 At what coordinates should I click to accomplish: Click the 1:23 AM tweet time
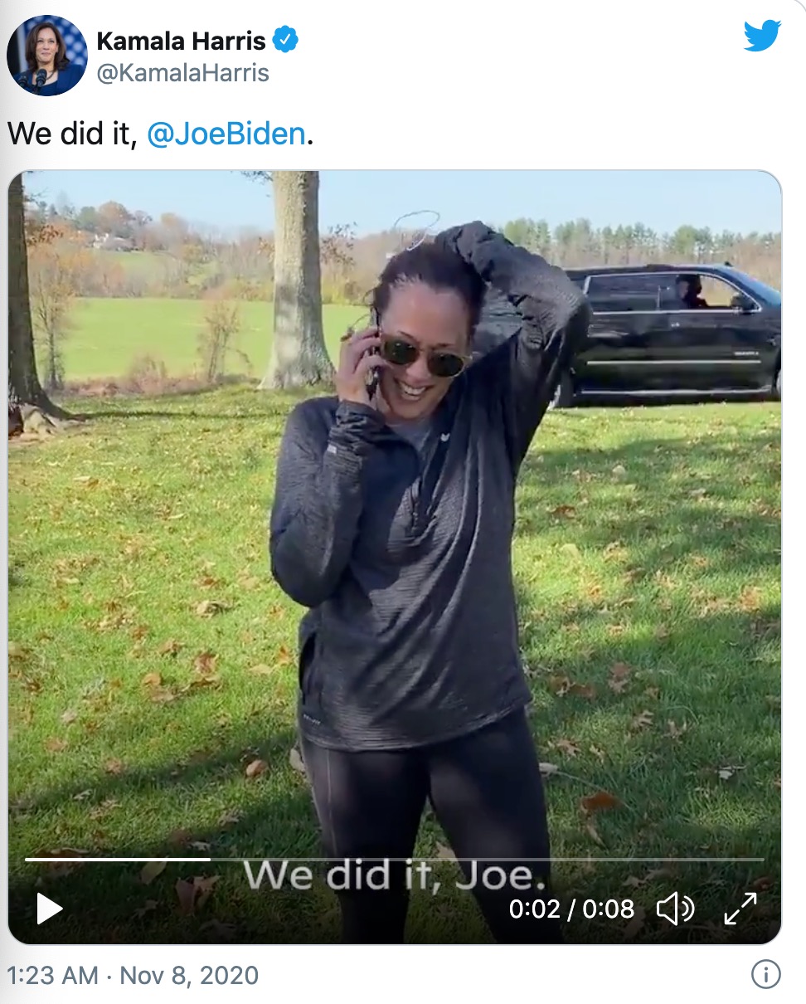52,974
